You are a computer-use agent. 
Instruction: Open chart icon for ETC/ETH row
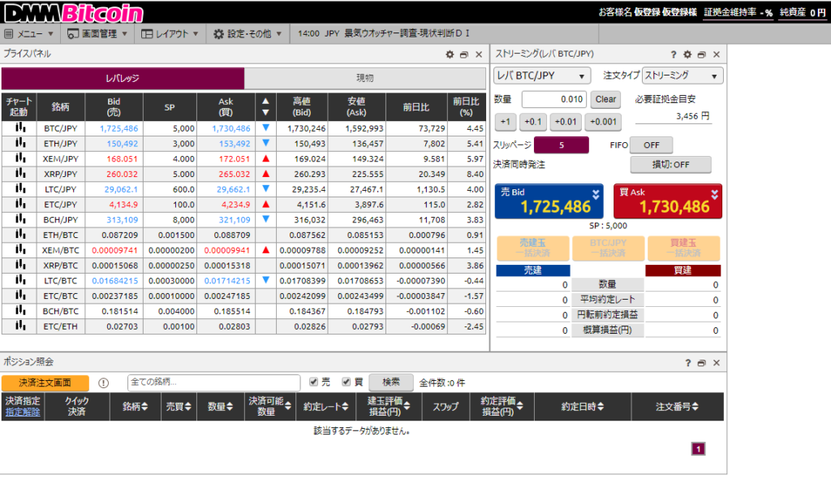tap(18, 326)
